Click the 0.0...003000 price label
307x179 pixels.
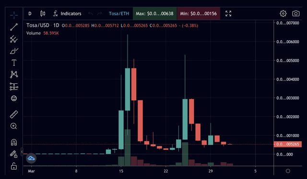click(x=288, y=98)
